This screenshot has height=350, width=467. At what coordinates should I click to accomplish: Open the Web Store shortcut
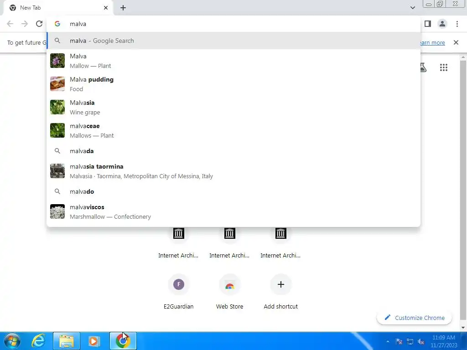[x=229, y=292]
